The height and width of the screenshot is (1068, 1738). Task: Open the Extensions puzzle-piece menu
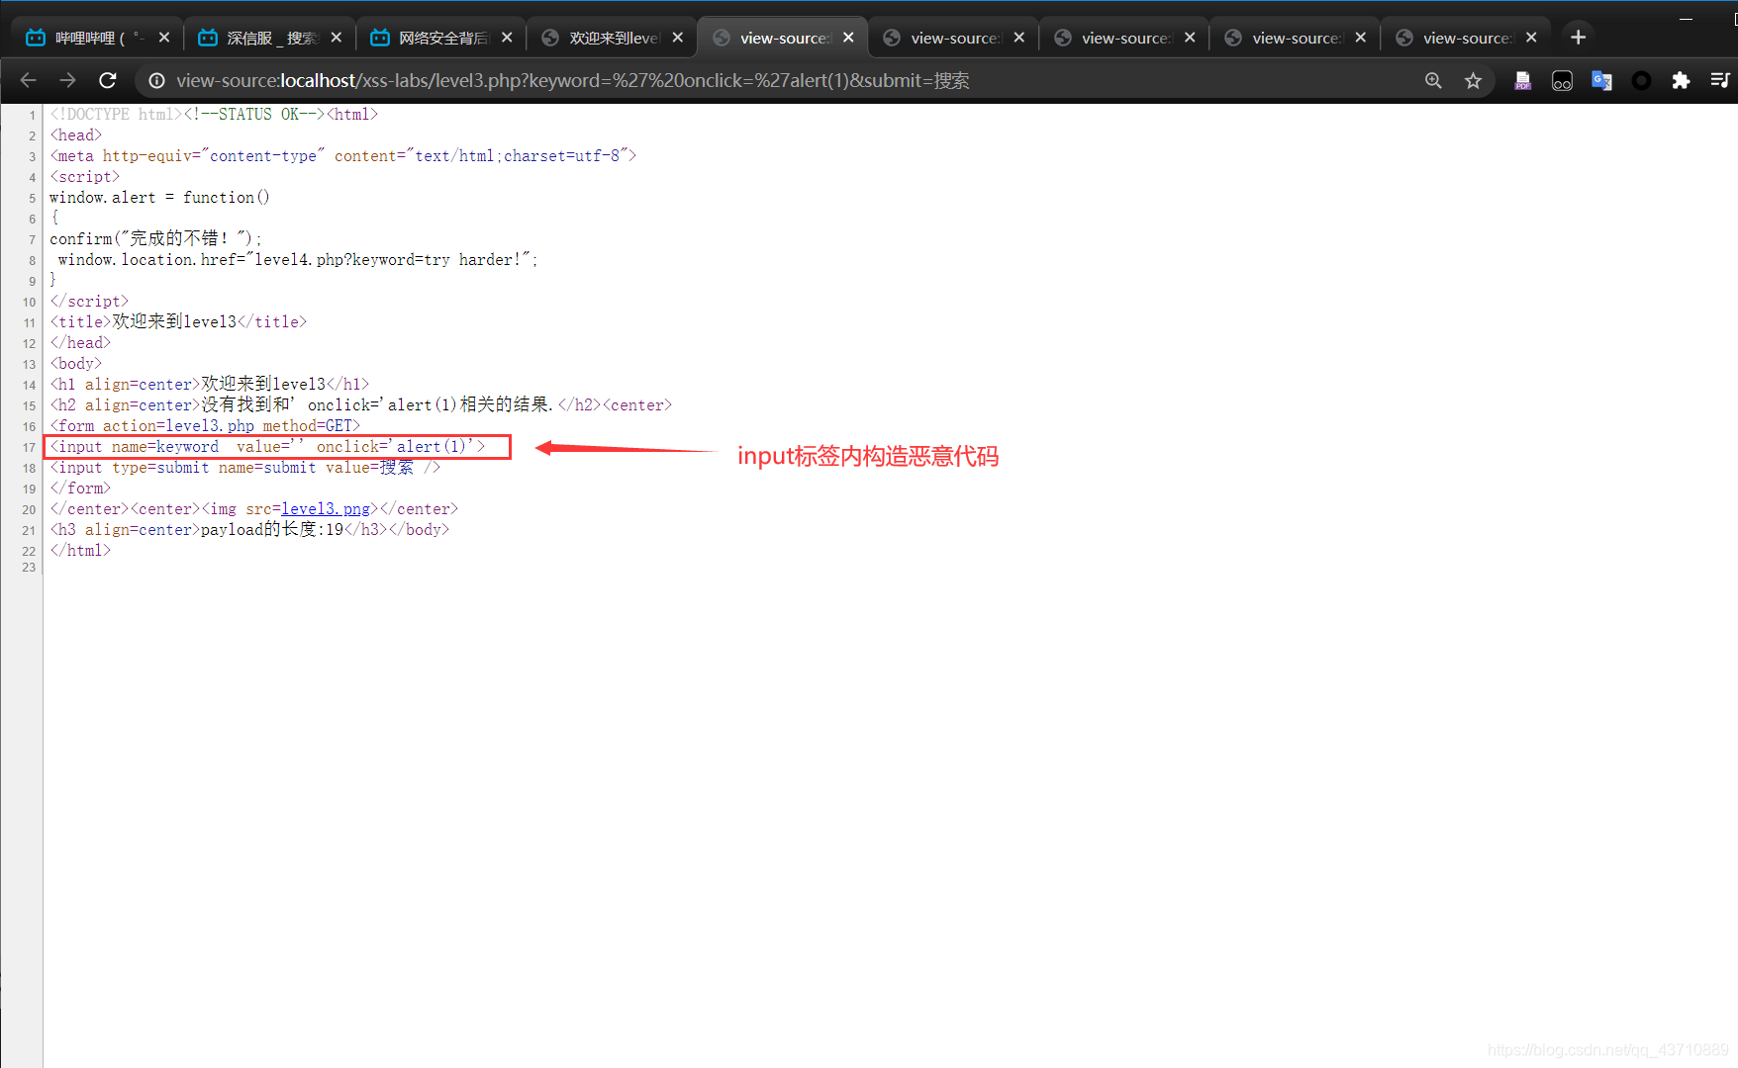coord(1681,80)
